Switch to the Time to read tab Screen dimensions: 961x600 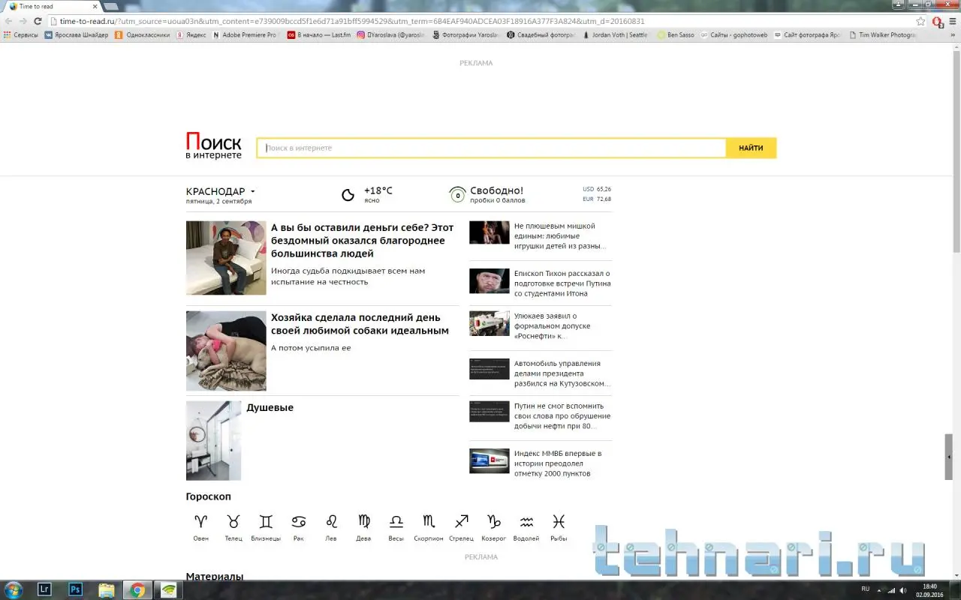click(x=53, y=6)
